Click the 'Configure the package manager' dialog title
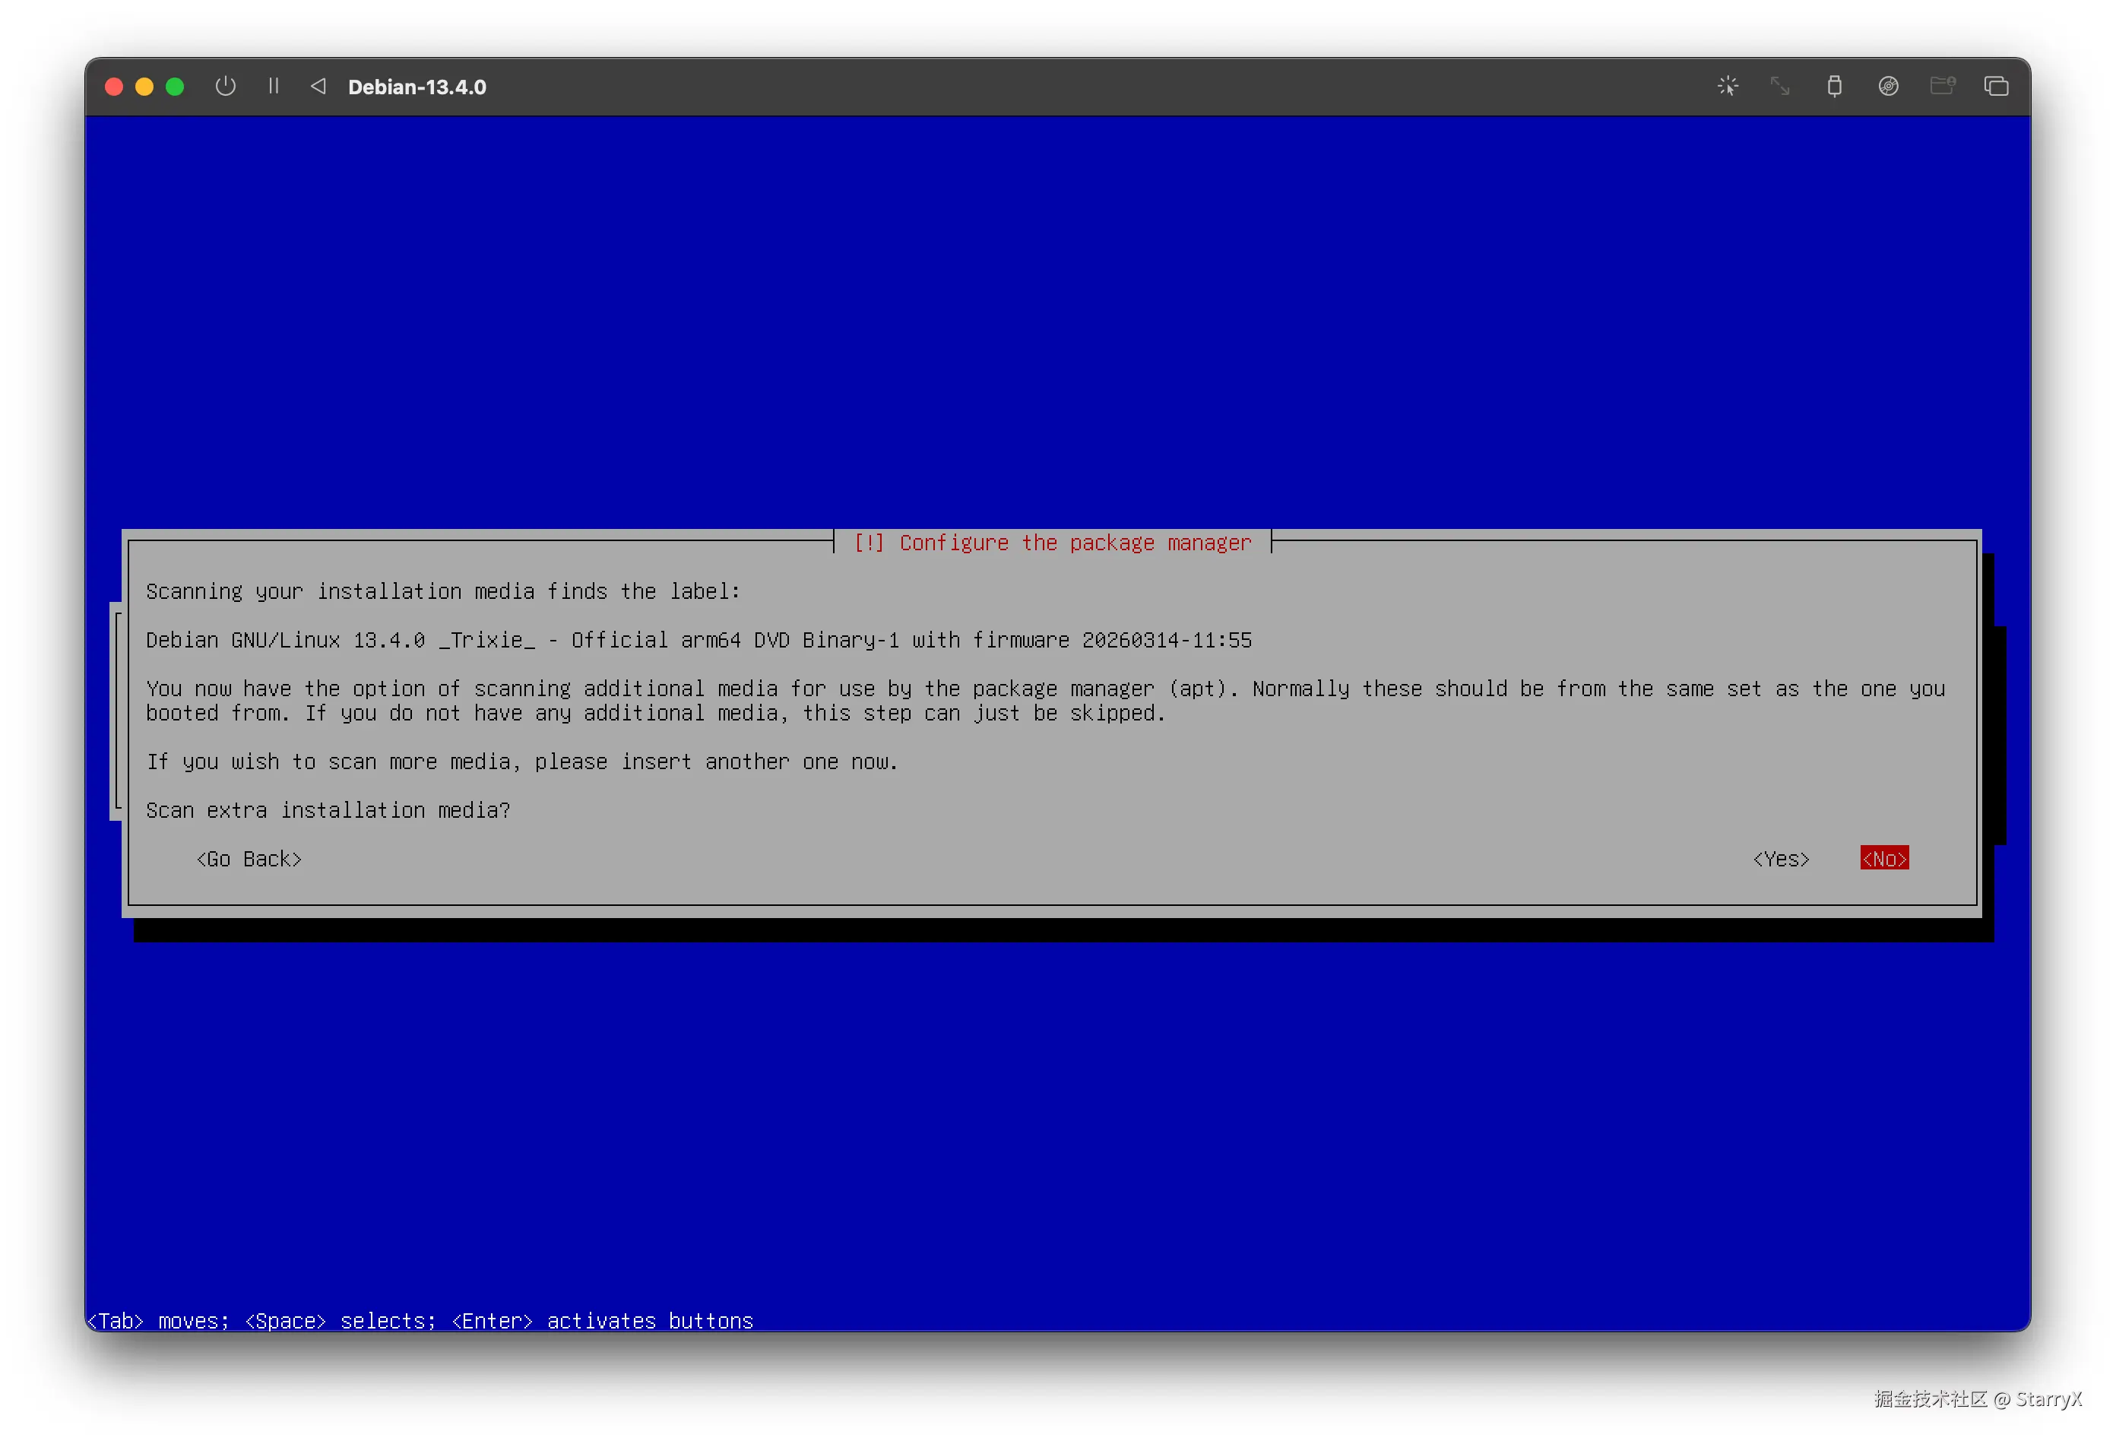 point(1052,543)
